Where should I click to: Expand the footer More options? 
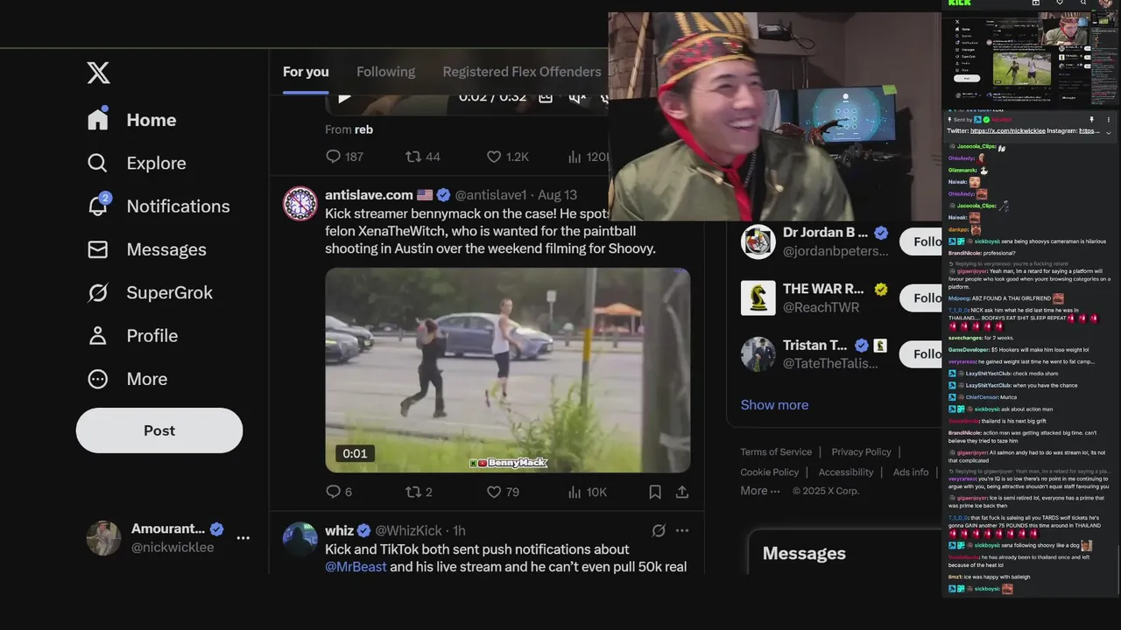[x=760, y=491]
